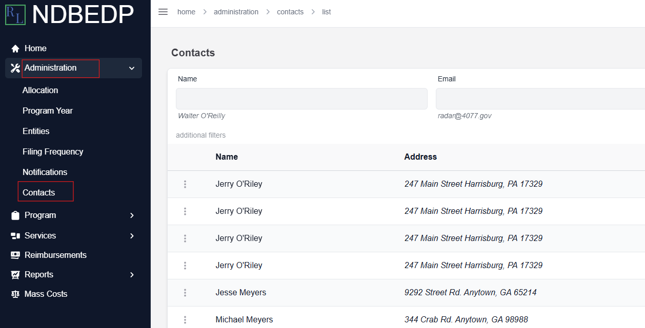Image resolution: width=645 pixels, height=328 pixels.
Task: Click the Mass Costs scale icon
Action: (15, 294)
